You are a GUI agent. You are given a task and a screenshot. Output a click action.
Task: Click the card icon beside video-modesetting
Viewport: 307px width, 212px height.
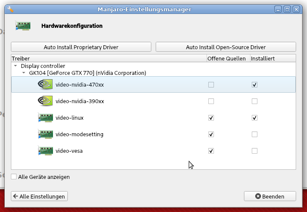[x=45, y=134]
